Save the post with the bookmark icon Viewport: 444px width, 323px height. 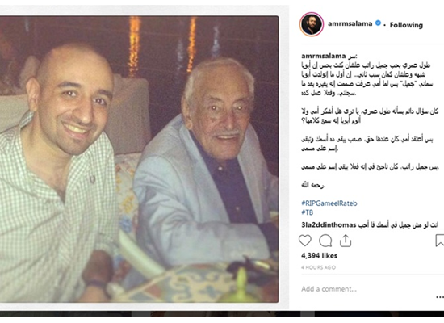tap(440, 241)
